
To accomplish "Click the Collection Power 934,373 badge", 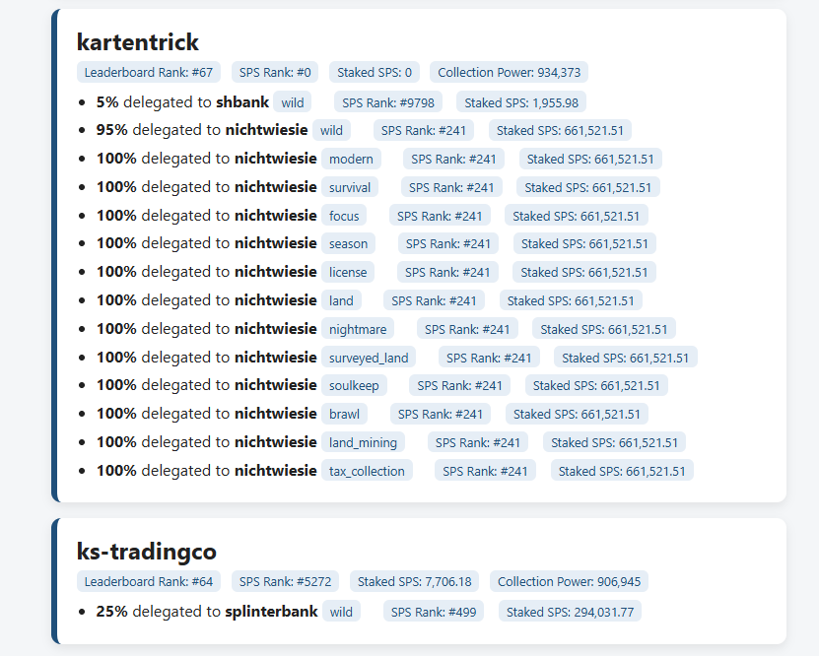I will click(x=509, y=72).
